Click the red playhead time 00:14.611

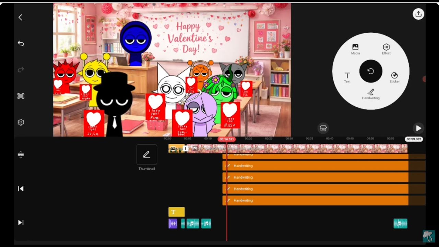[x=226, y=139]
